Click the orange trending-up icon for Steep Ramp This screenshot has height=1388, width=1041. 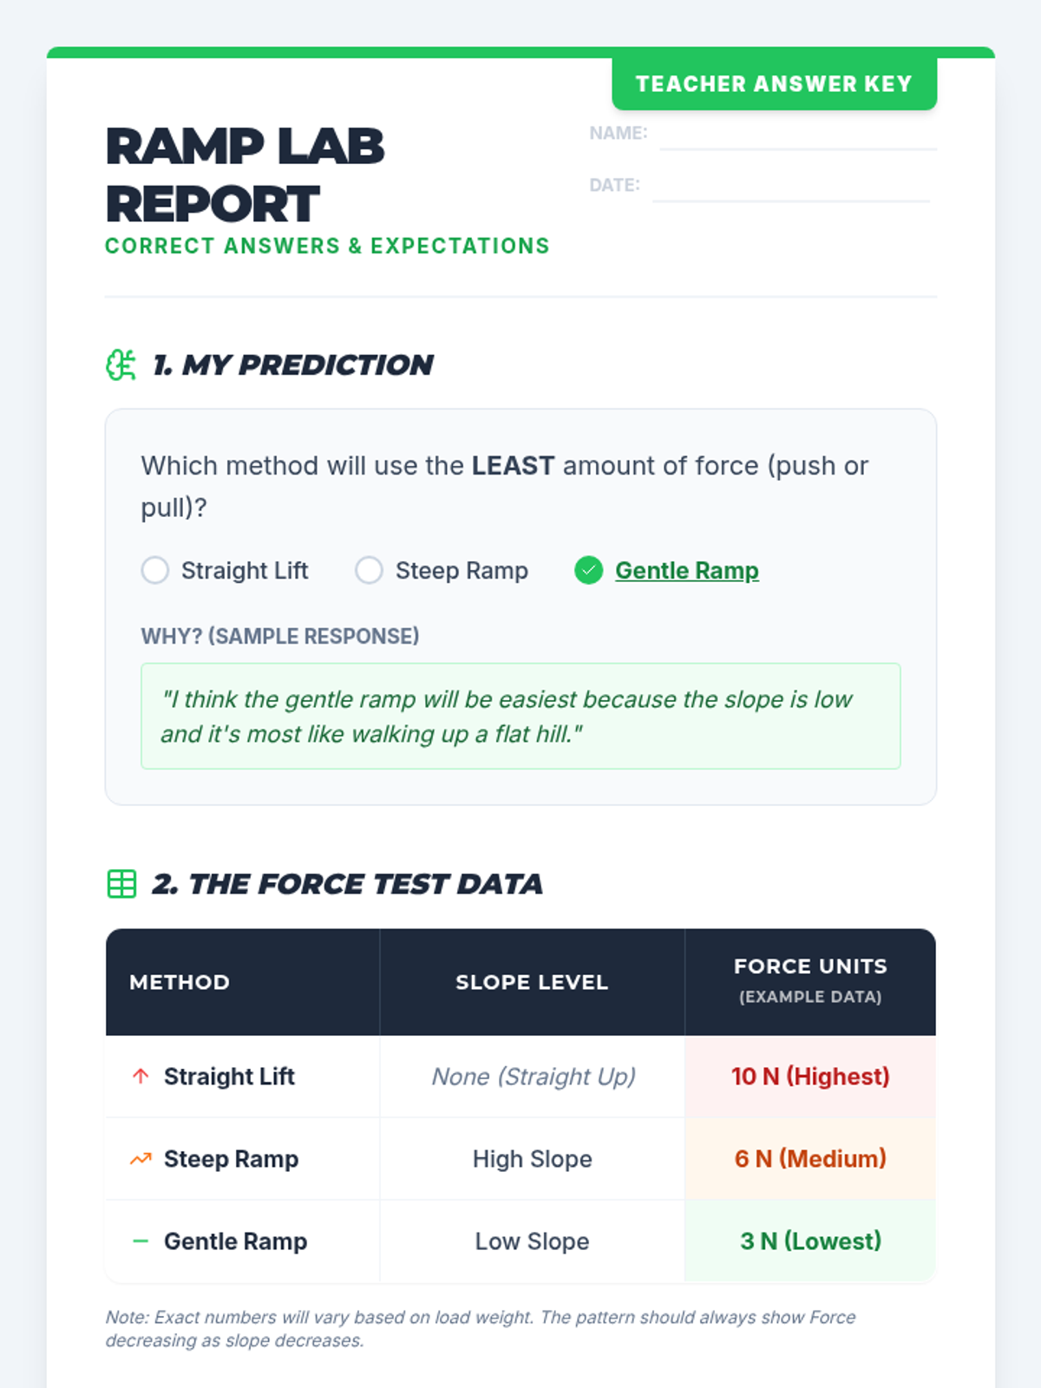coord(141,1159)
